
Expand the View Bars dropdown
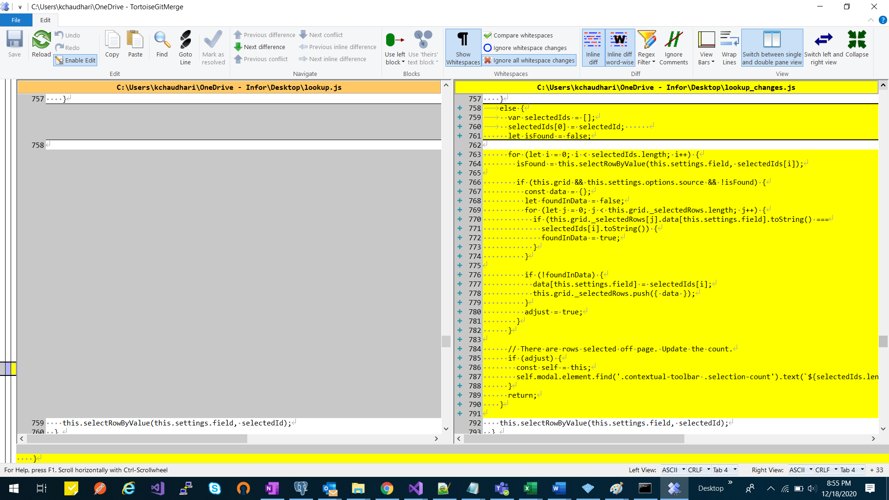706,47
